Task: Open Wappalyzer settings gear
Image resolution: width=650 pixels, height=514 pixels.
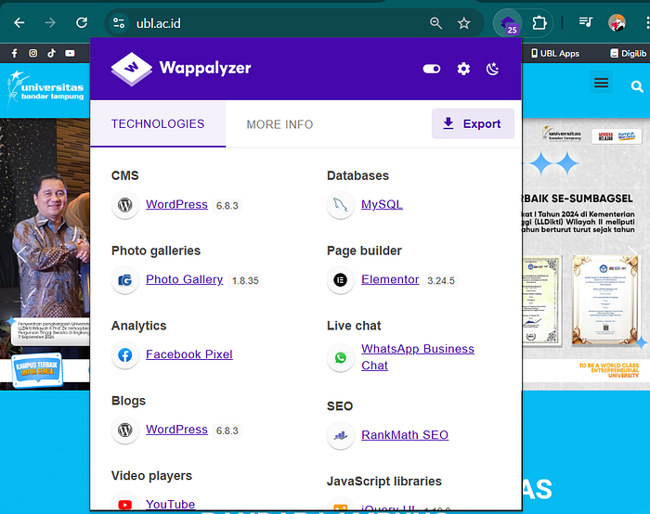Action: [x=463, y=69]
